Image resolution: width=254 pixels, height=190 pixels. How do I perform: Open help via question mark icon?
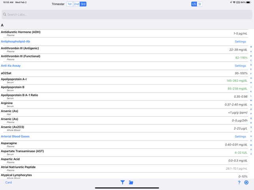point(239,183)
